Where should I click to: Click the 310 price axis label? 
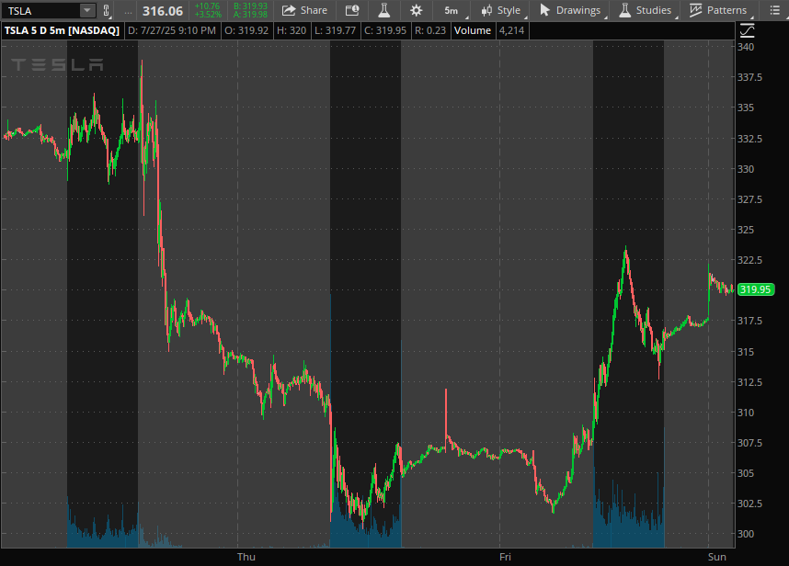746,413
